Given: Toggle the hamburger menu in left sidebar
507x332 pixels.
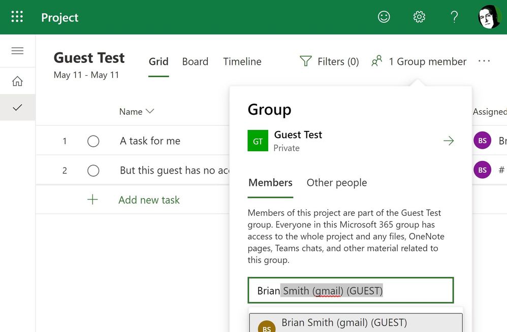Looking at the screenshot, I should pyautogui.click(x=17, y=51).
